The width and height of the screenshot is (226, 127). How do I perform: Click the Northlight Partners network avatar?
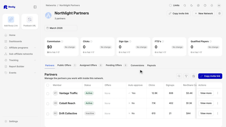48,15
